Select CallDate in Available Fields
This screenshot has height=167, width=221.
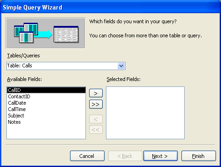[46, 103]
